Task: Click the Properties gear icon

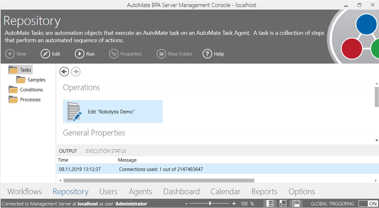Action: point(113,54)
